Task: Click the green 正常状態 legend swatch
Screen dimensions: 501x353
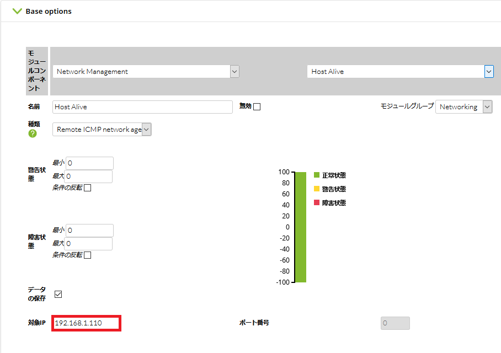Action: pos(317,175)
